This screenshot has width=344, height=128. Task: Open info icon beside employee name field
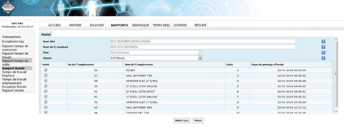point(323,47)
